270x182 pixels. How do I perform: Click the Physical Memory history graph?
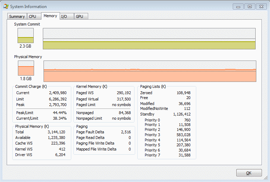pos(150,71)
